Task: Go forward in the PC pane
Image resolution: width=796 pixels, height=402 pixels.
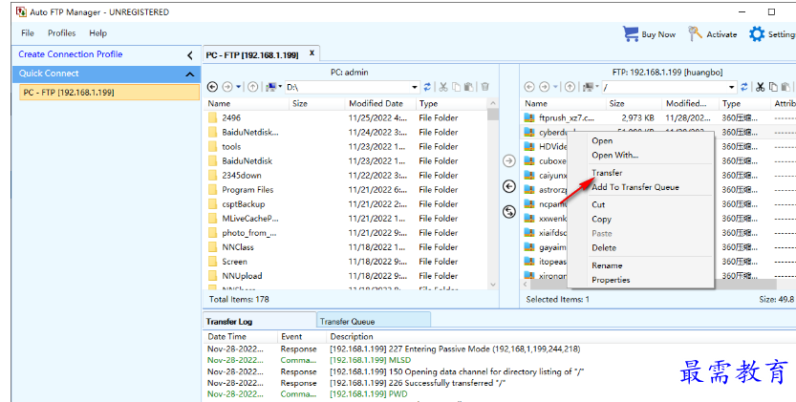Action: 227,87
